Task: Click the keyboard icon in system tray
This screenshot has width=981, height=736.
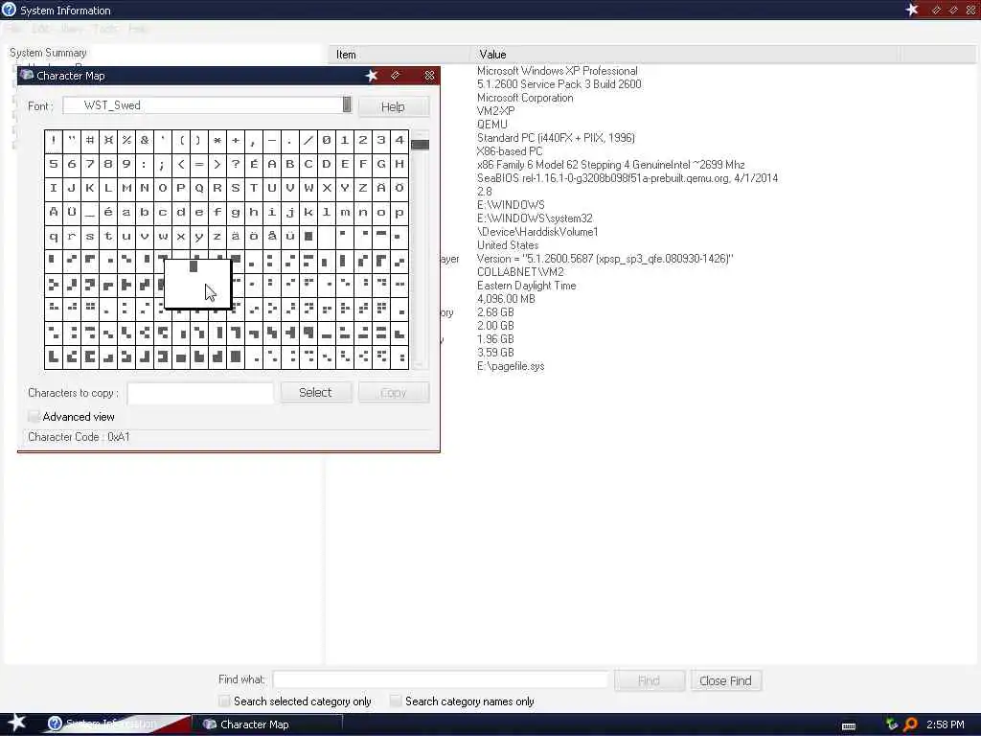Action: tap(849, 725)
